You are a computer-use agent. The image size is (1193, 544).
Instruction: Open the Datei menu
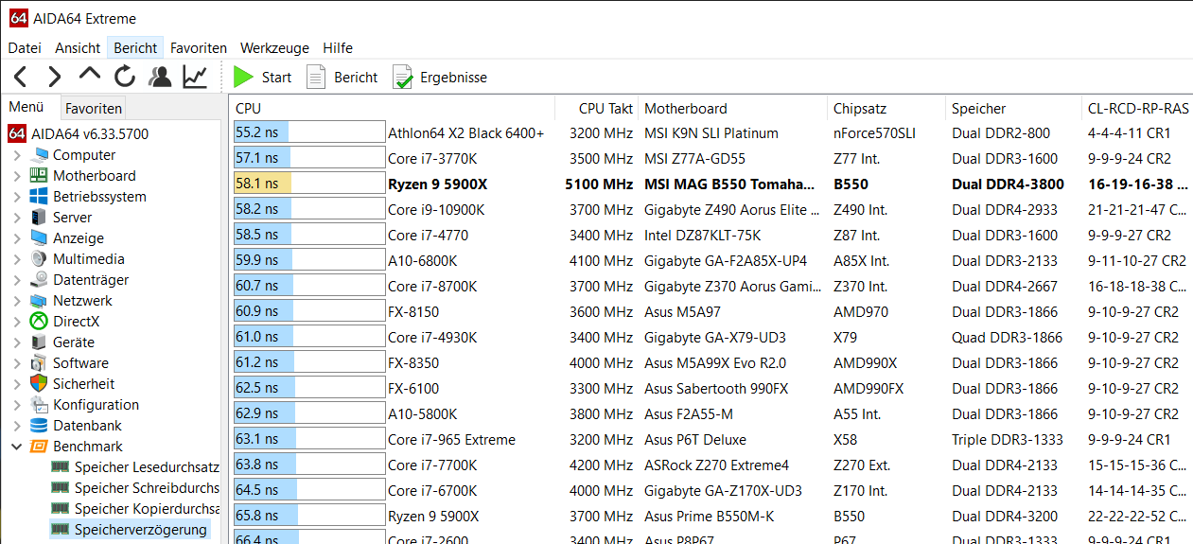[x=25, y=47]
